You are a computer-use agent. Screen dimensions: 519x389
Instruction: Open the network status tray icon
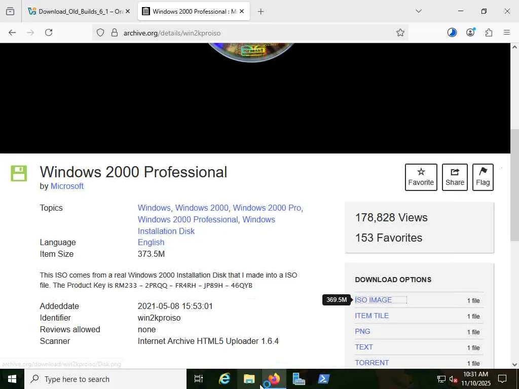tap(441, 379)
